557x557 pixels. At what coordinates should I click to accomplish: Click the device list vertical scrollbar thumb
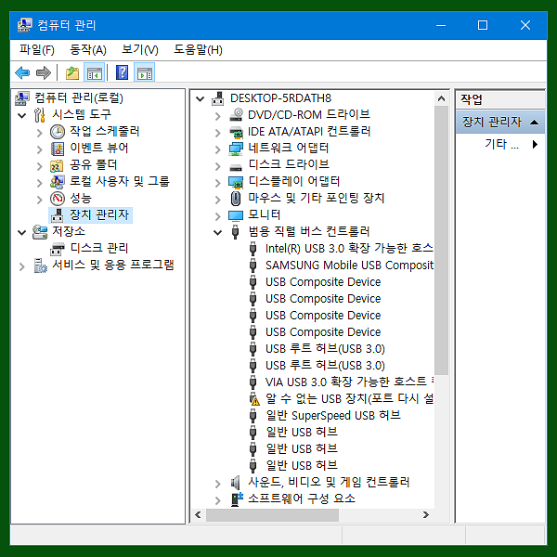tap(441, 240)
